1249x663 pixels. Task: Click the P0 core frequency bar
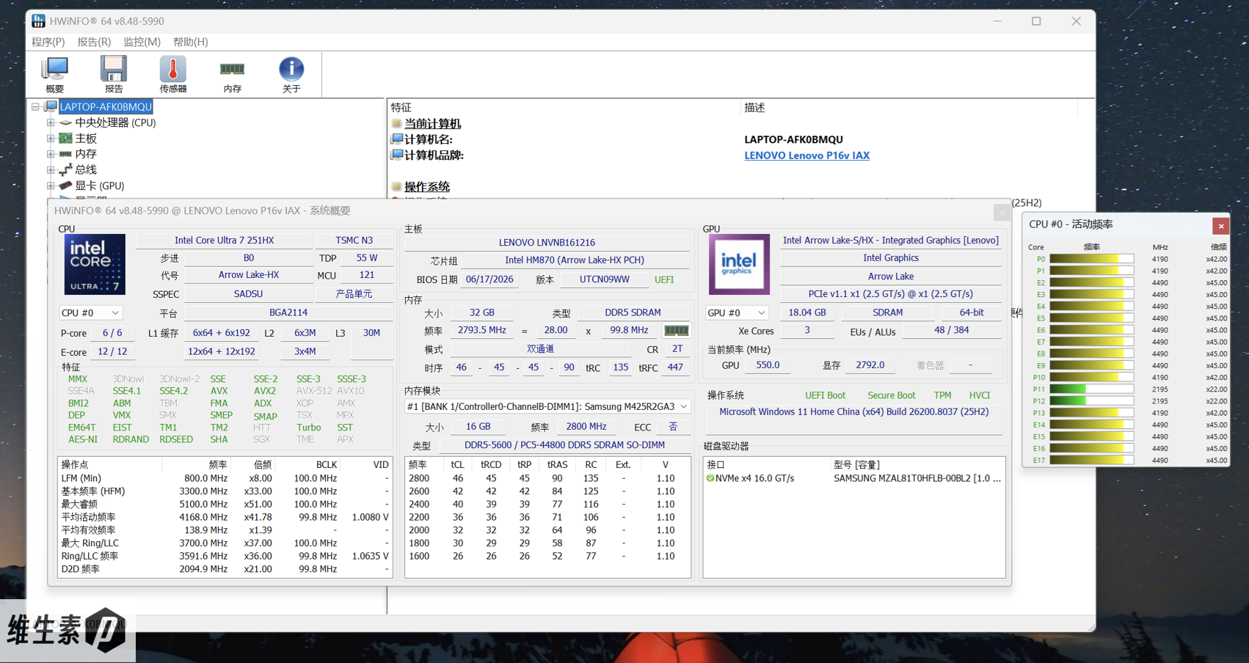click(x=1091, y=259)
